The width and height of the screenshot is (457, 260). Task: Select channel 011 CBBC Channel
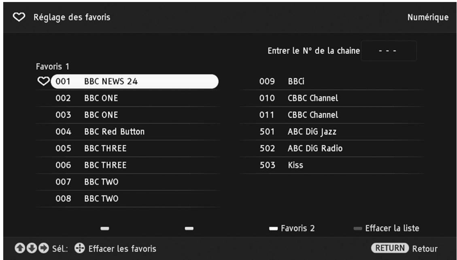(x=332, y=115)
